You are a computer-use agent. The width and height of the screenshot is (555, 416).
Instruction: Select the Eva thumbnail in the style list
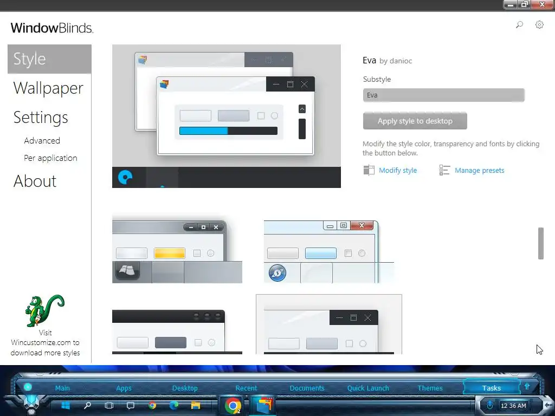[x=329, y=324]
